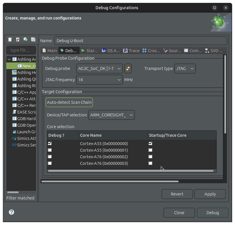Image resolution: width=235 pixels, height=225 pixels.
Task: Collapse the Ashling Arm tree node
Action: click(9, 59)
